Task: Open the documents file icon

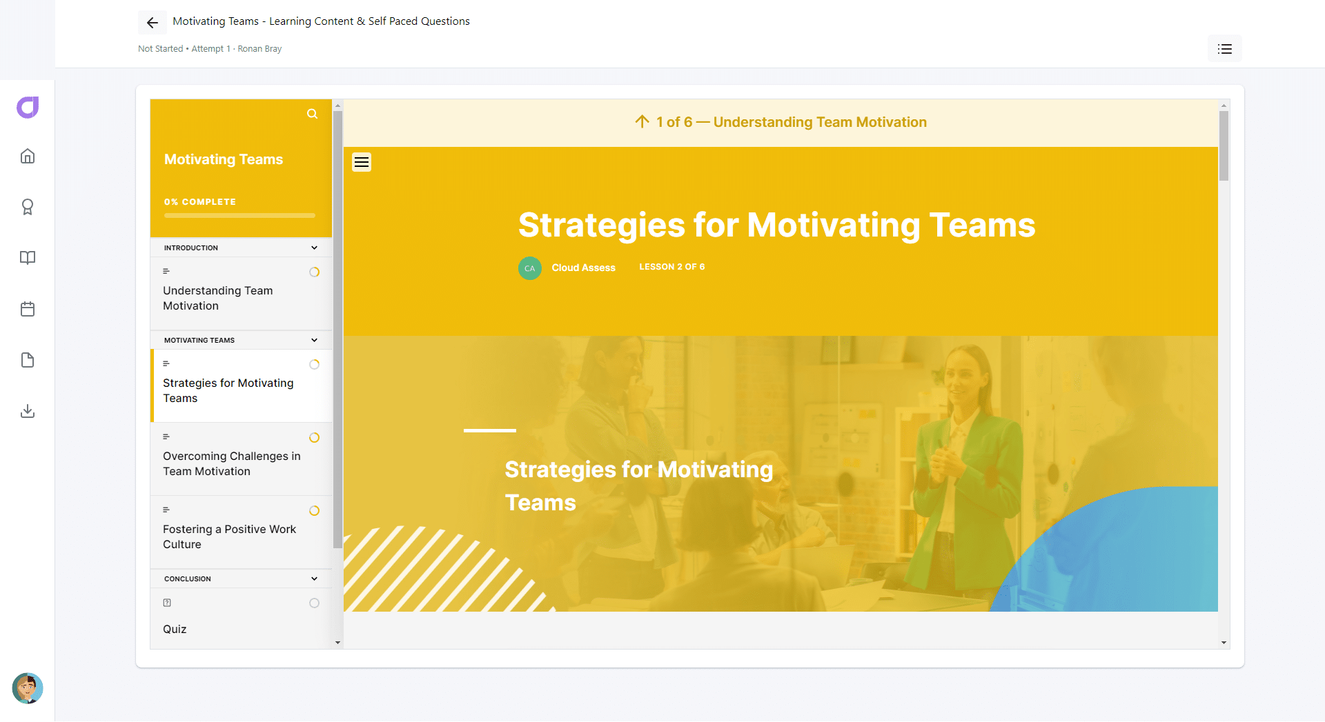Action: click(28, 360)
